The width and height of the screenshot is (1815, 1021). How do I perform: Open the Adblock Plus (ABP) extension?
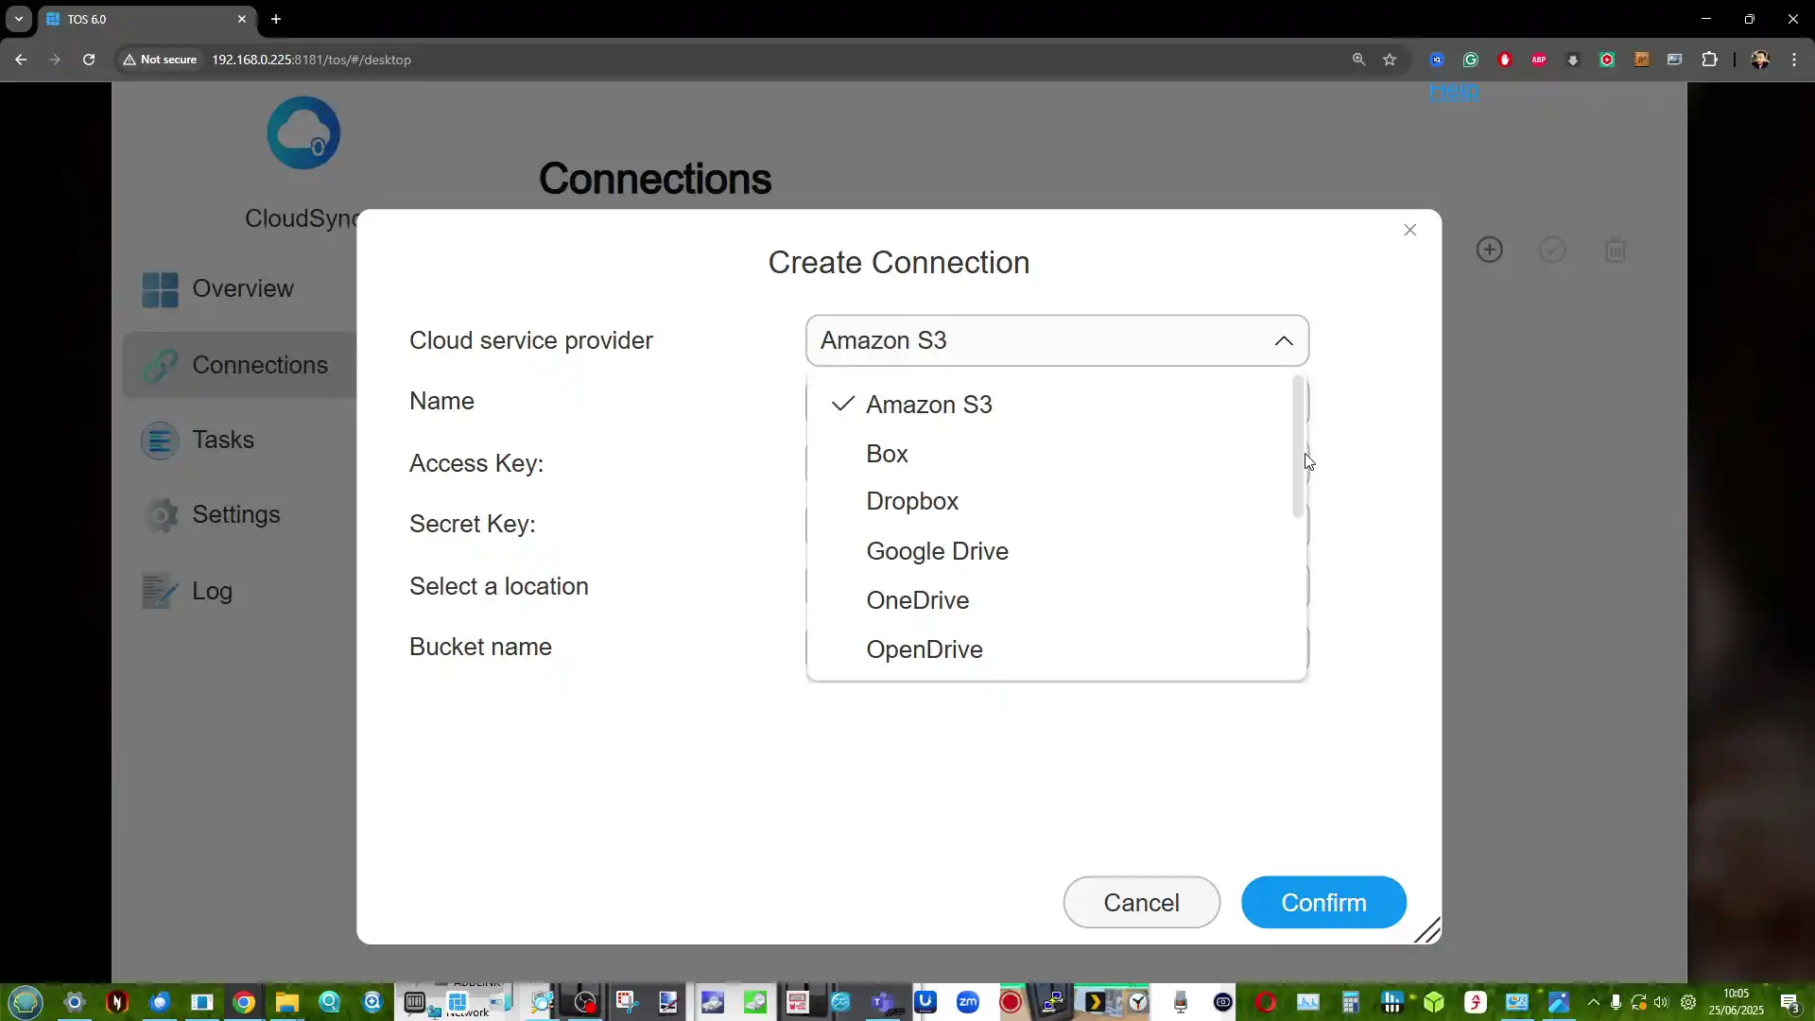point(1539,60)
